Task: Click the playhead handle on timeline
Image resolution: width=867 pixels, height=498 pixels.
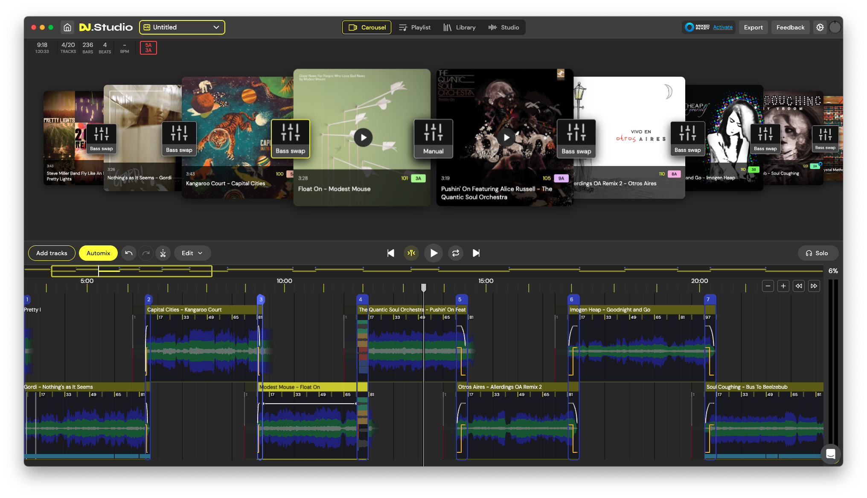Action: tap(424, 288)
